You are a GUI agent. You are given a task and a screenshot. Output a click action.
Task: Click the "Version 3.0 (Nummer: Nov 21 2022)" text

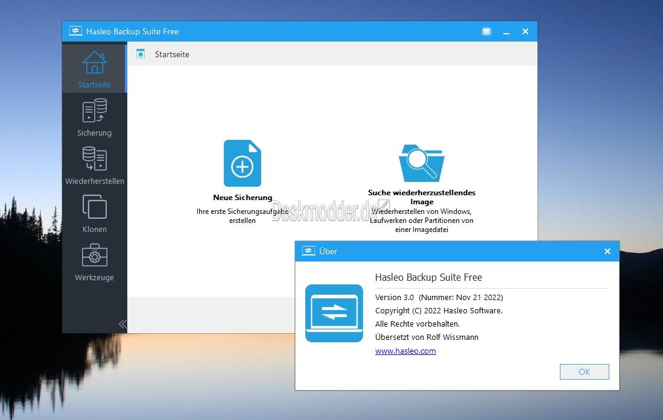point(439,298)
